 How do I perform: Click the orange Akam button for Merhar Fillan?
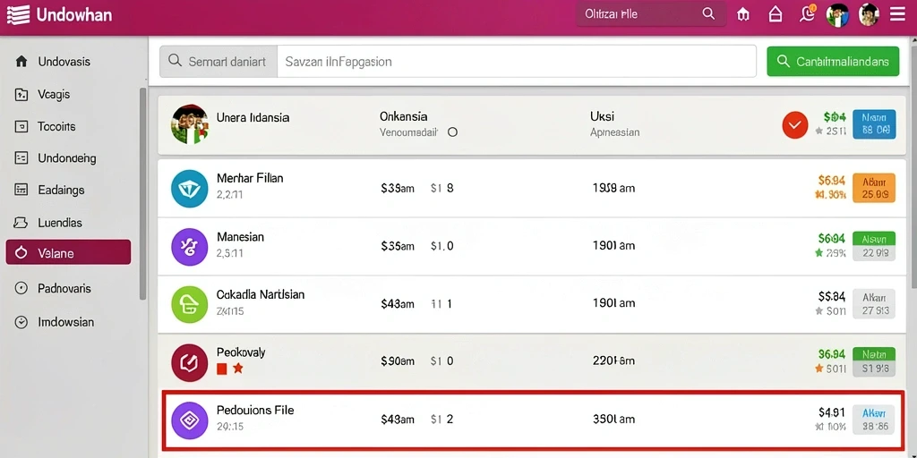[874, 188]
